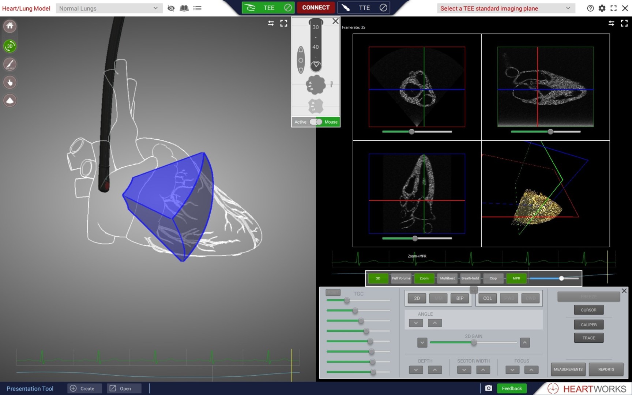632x395 pixels.
Task: Select the 3D rotate view icon
Action: click(10, 46)
